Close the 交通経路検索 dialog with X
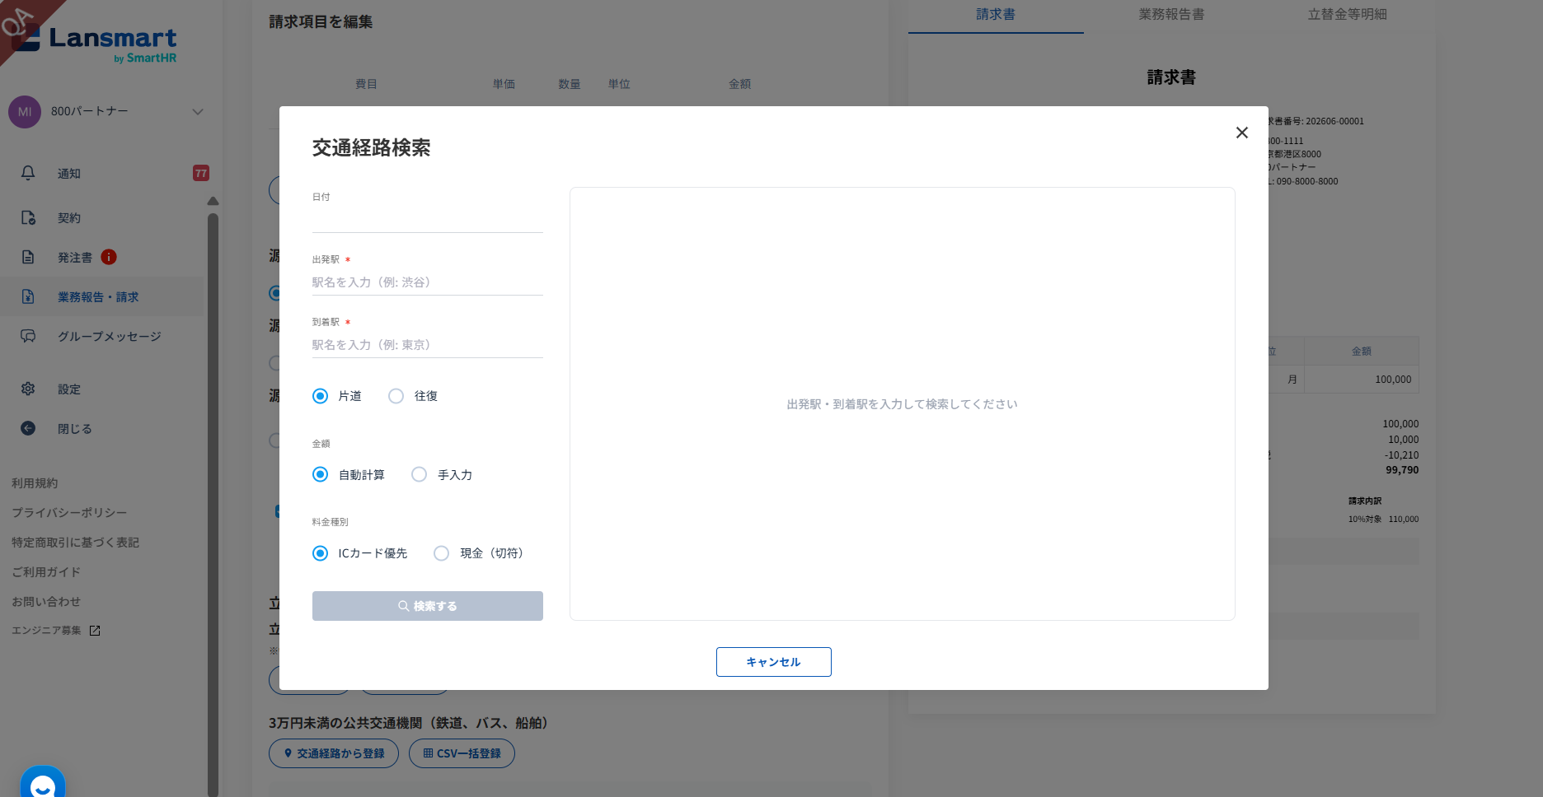The width and height of the screenshot is (1543, 797). pyautogui.click(x=1242, y=133)
